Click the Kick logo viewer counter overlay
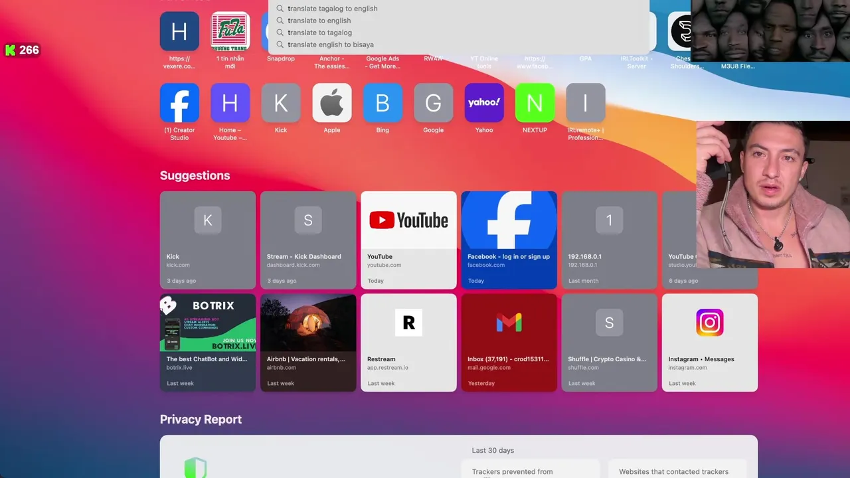850x478 pixels. pyautogui.click(x=22, y=50)
